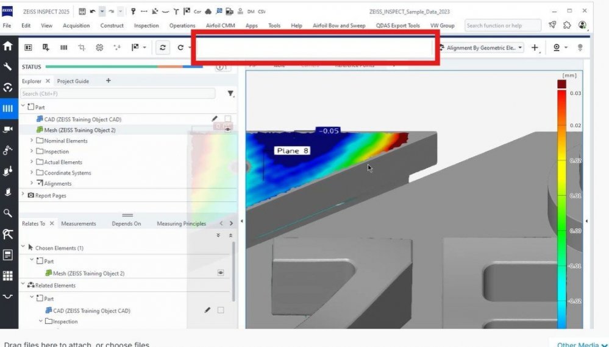Click the recalculate refresh icon
609x347 pixels.
163,47
